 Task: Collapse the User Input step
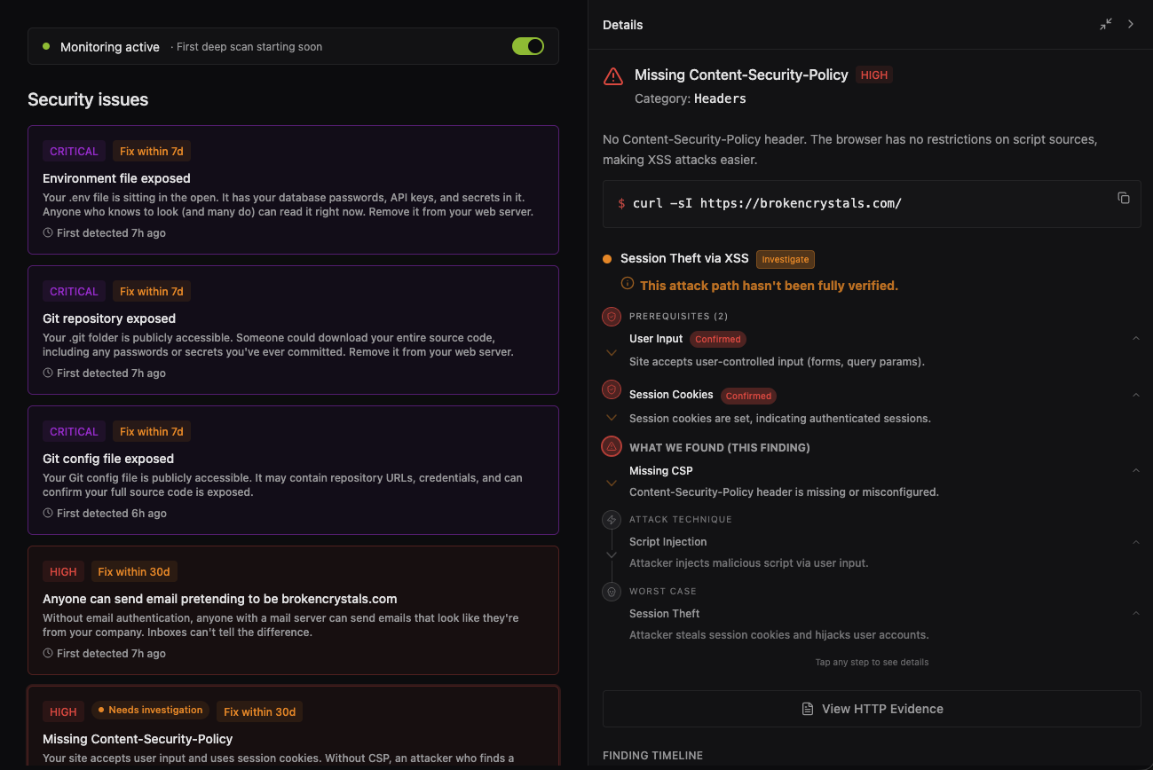tap(1135, 338)
